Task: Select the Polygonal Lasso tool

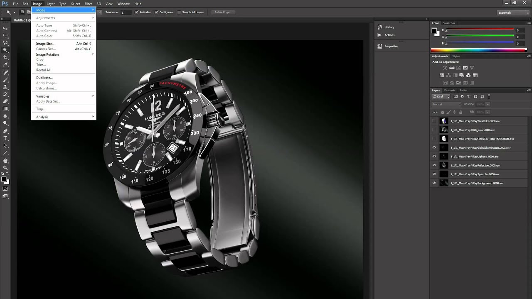Action: click(x=5, y=43)
